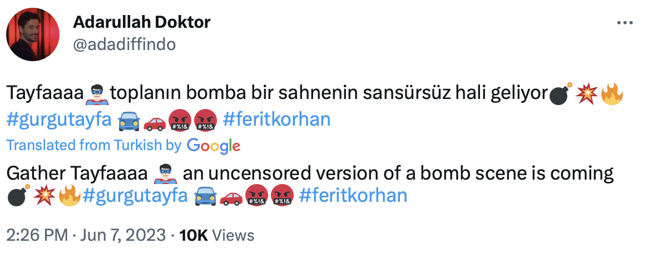This screenshot has height=258, width=653.
Task: Click the Google logo
Action: click(214, 146)
